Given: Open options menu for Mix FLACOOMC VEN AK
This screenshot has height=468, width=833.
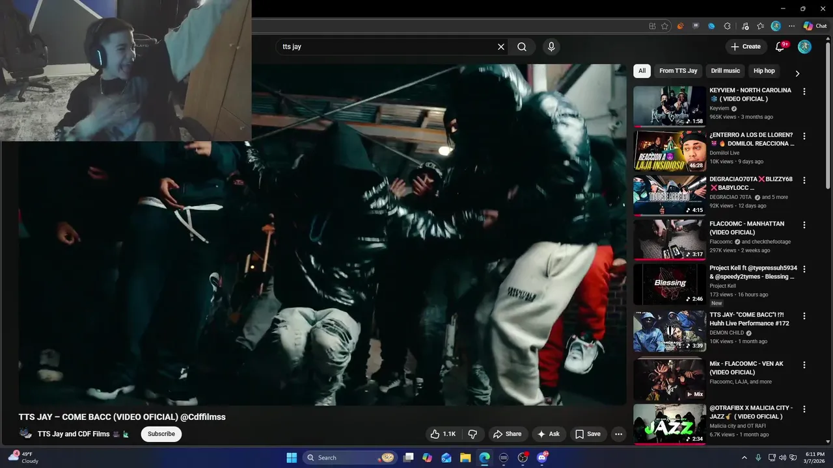Looking at the screenshot, I should click(804, 365).
